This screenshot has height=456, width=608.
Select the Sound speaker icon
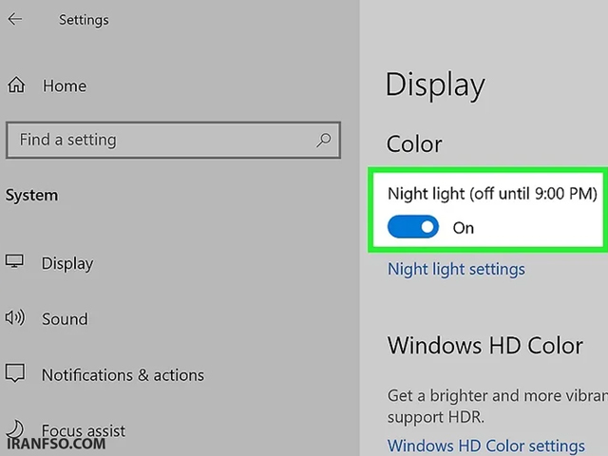tap(15, 317)
